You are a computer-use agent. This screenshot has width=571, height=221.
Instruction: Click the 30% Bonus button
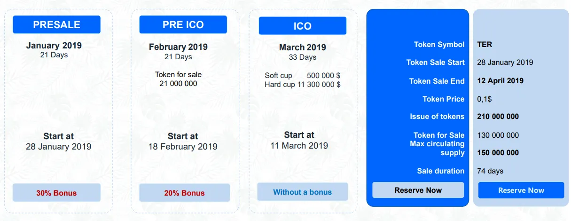click(56, 193)
